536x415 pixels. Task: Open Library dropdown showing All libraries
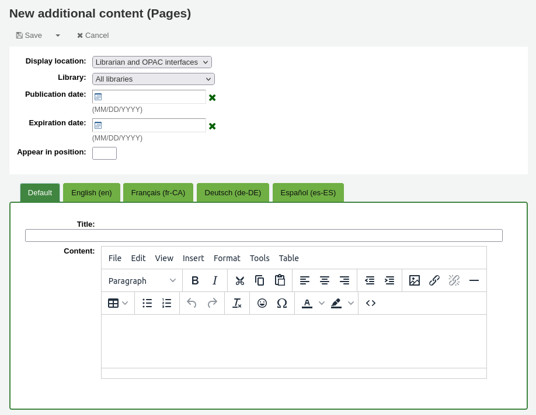tap(154, 79)
